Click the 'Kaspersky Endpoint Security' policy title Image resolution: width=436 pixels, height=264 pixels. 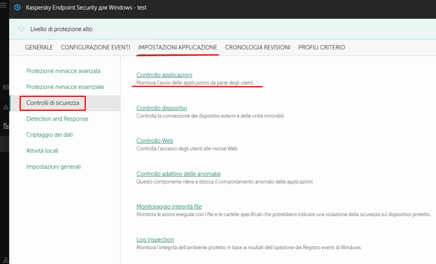pos(86,8)
